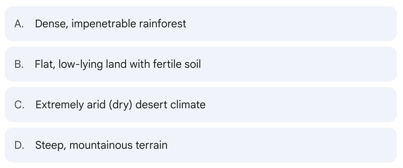403x168 pixels.
Task: Click the letter D label
Action: click(x=20, y=145)
